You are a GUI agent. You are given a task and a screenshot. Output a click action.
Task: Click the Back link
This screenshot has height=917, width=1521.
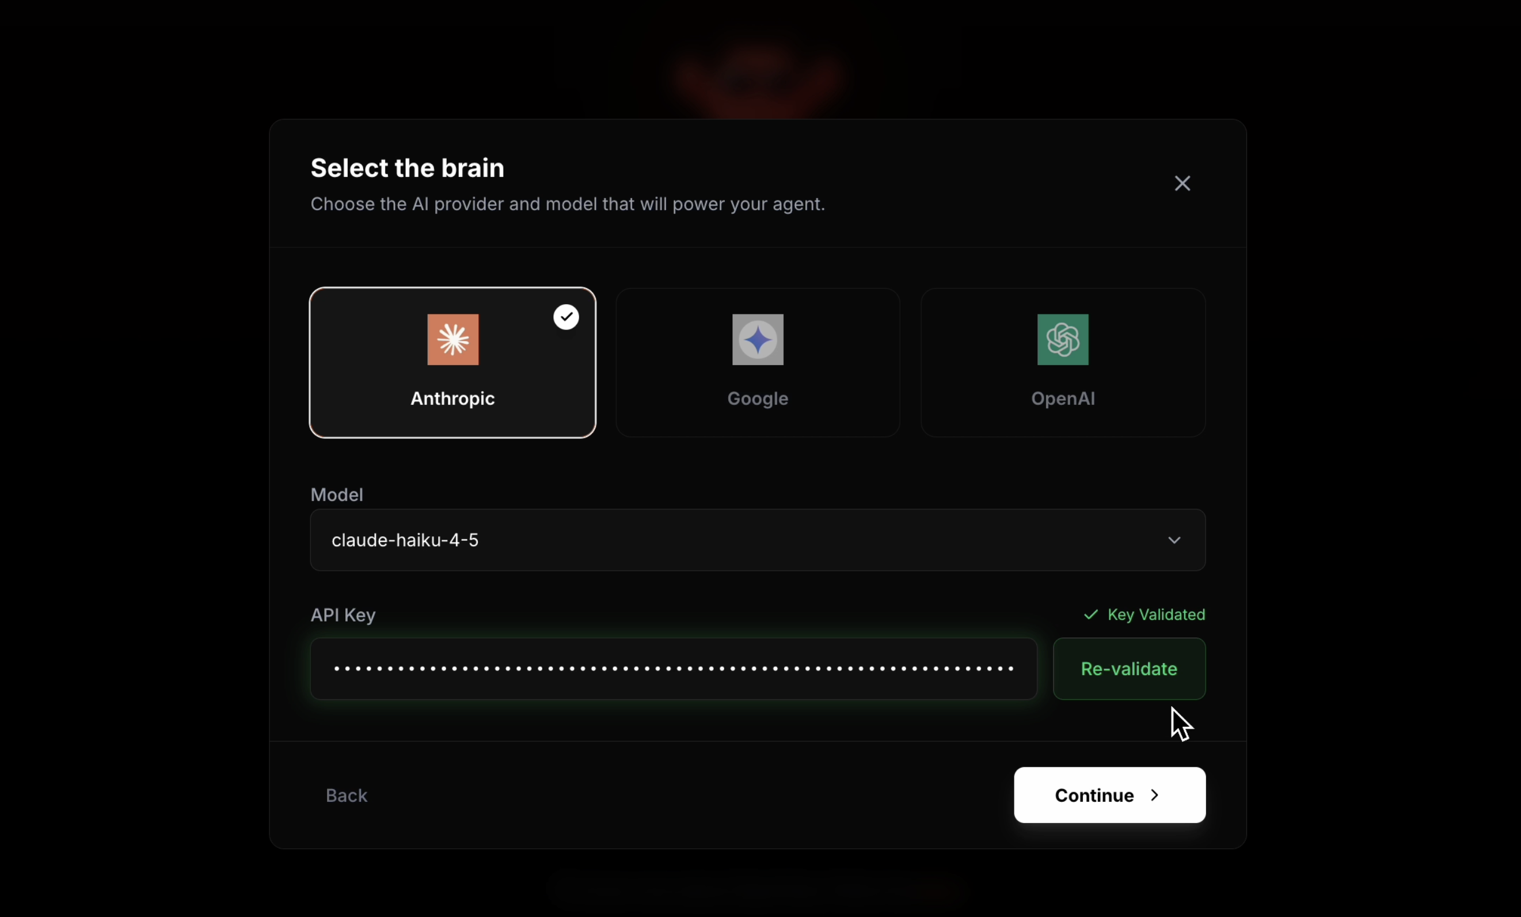[347, 795]
